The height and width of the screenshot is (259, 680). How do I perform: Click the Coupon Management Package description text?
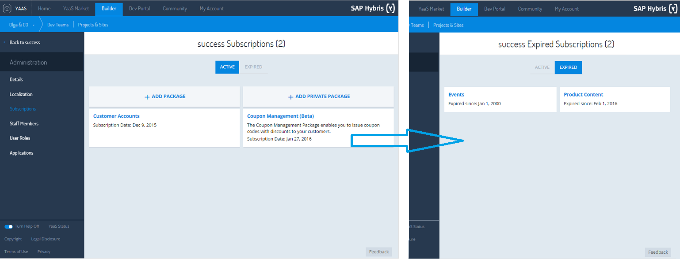click(x=313, y=128)
